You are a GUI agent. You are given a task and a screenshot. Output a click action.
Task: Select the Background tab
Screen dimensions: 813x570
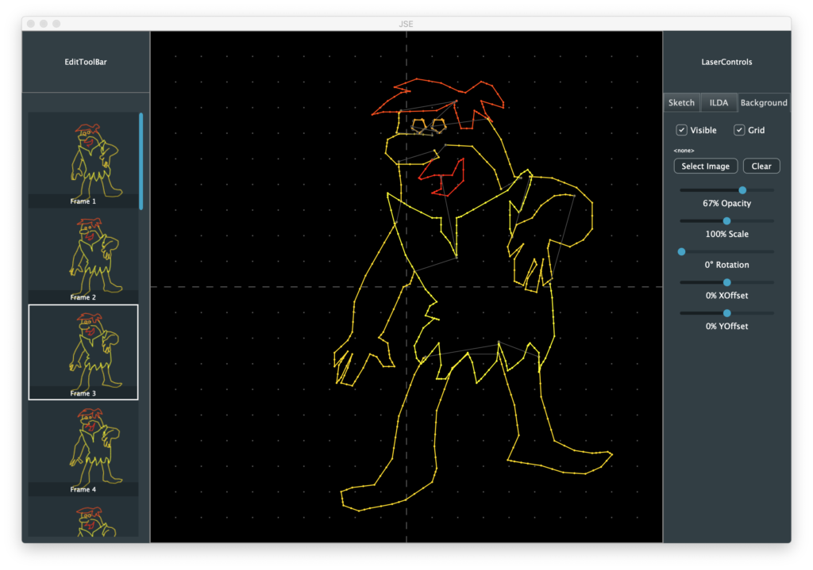click(763, 103)
